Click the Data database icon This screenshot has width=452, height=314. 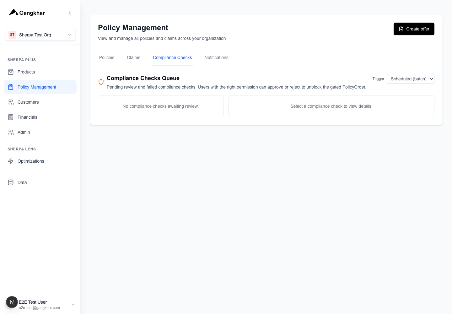11,182
